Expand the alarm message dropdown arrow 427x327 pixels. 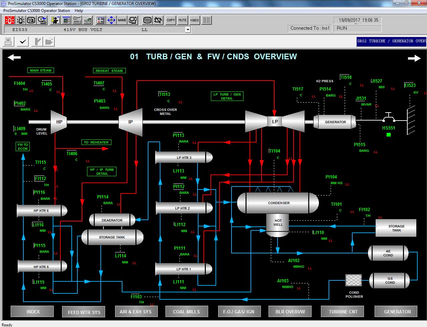(x=188, y=30)
